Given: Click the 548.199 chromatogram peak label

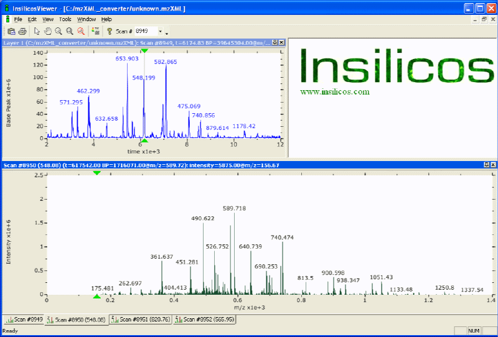Looking at the screenshot, I should 144,78.
